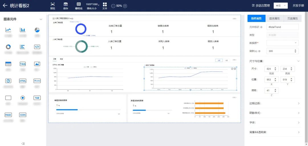This screenshot has width=308, height=146.
Task: Click the zoom out minus button
Action: (113, 6)
